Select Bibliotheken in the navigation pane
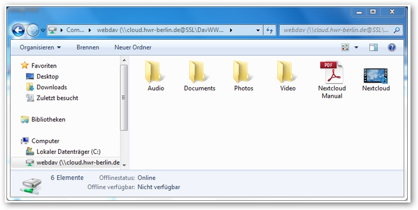This screenshot has width=418, height=210. [x=48, y=119]
